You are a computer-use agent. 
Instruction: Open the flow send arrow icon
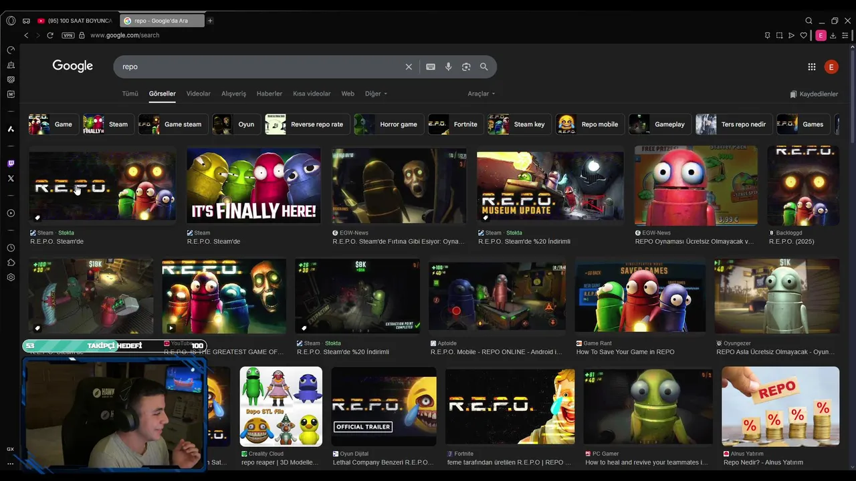pos(791,35)
